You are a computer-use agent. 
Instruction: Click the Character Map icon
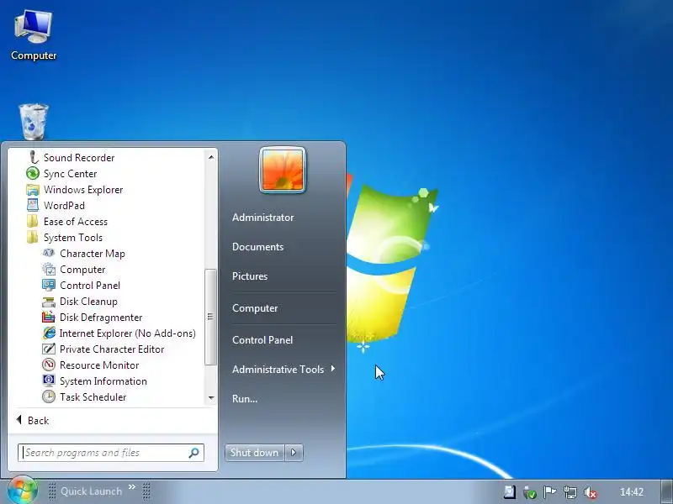click(x=49, y=253)
